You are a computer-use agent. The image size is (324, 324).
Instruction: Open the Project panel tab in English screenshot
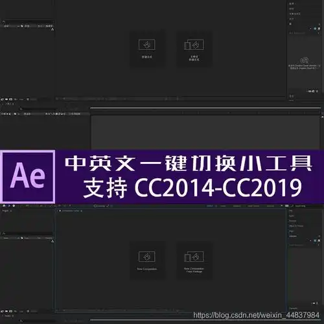pos(5,211)
